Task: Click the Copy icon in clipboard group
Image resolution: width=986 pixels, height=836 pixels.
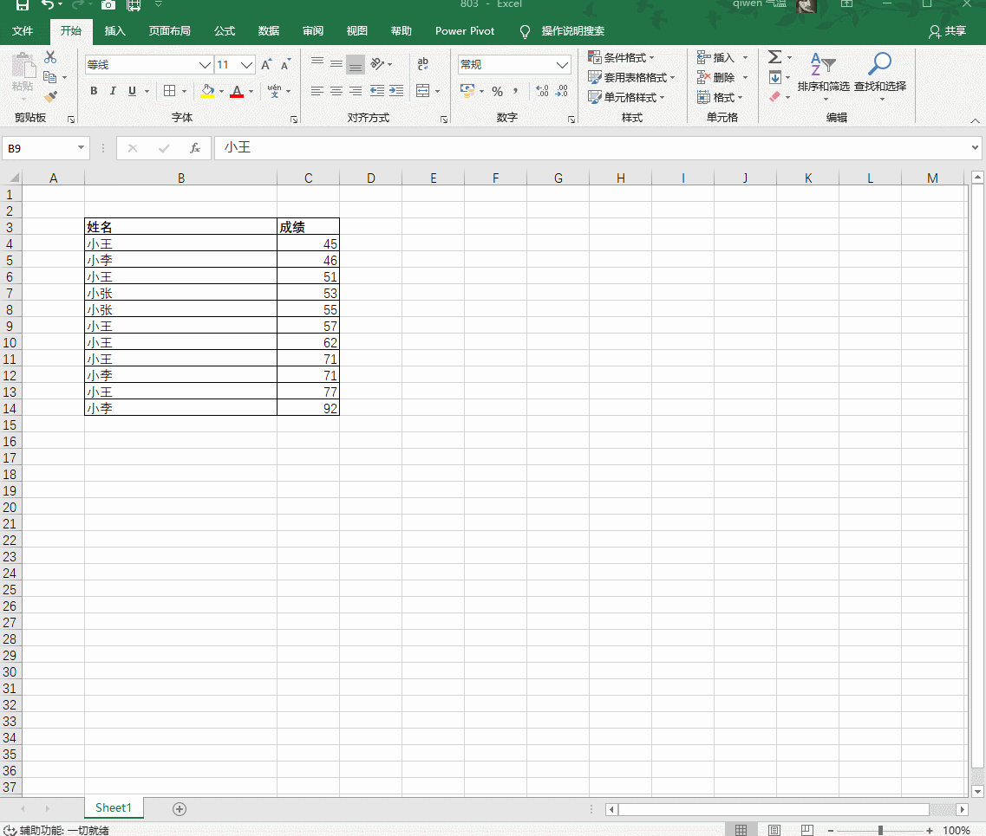Action: [x=50, y=77]
